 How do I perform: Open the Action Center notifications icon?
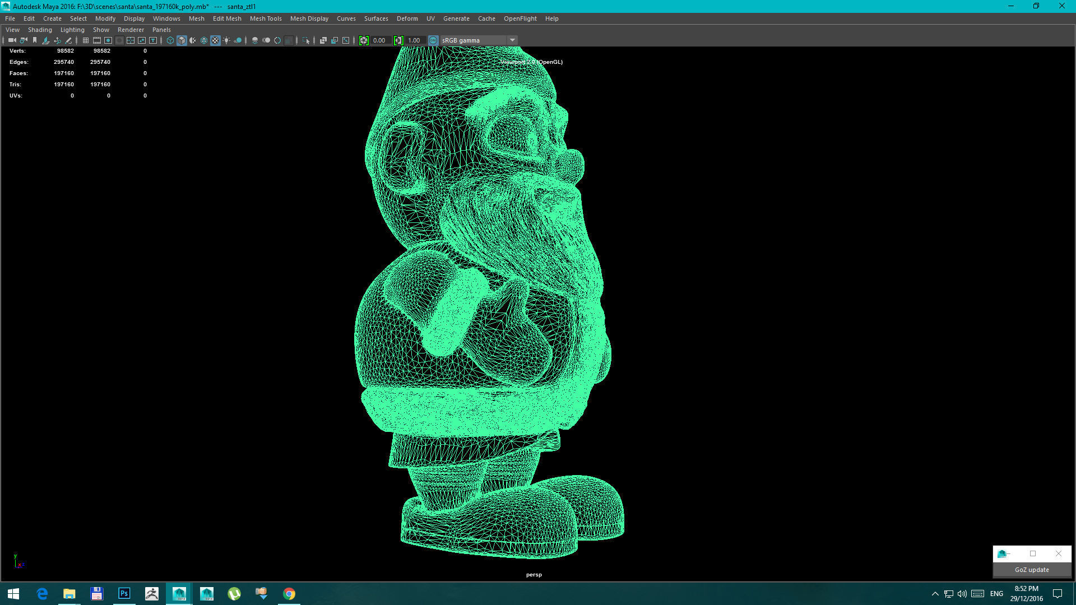[1058, 594]
